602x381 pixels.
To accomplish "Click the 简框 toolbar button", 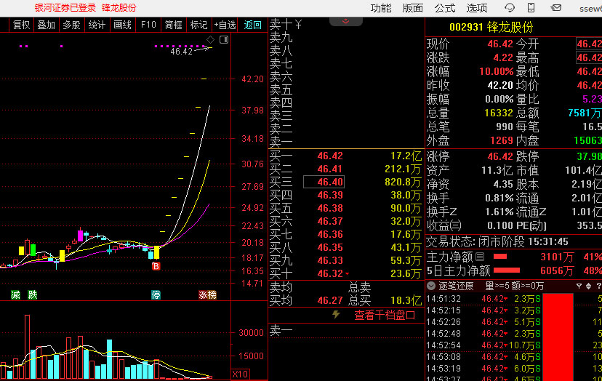I will point(174,25).
